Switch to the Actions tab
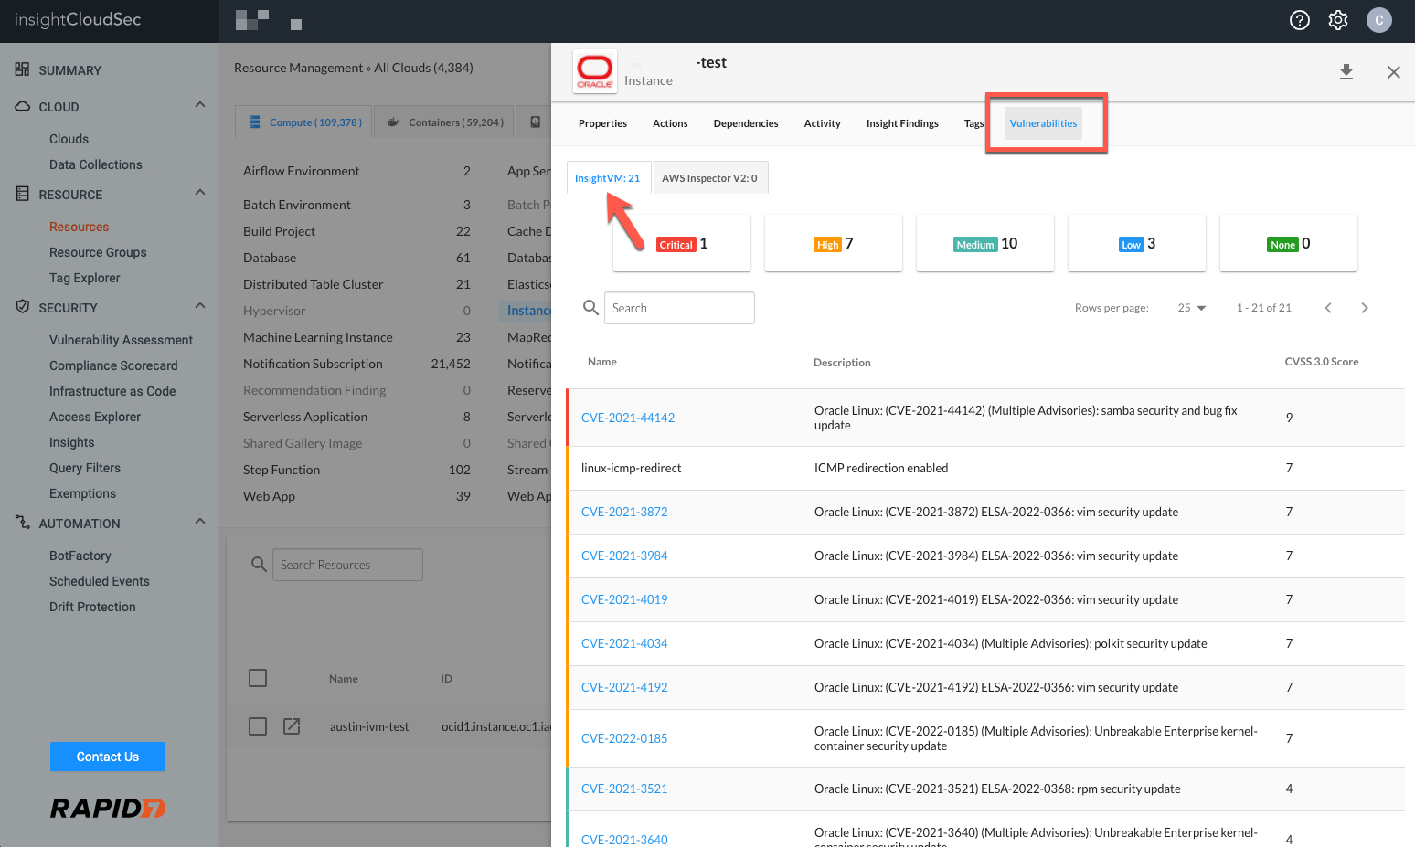This screenshot has width=1415, height=847. tap(670, 123)
